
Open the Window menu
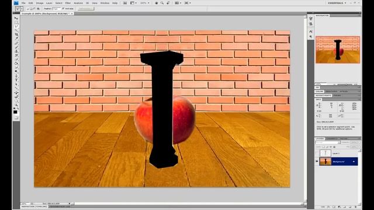(x=105, y=3)
